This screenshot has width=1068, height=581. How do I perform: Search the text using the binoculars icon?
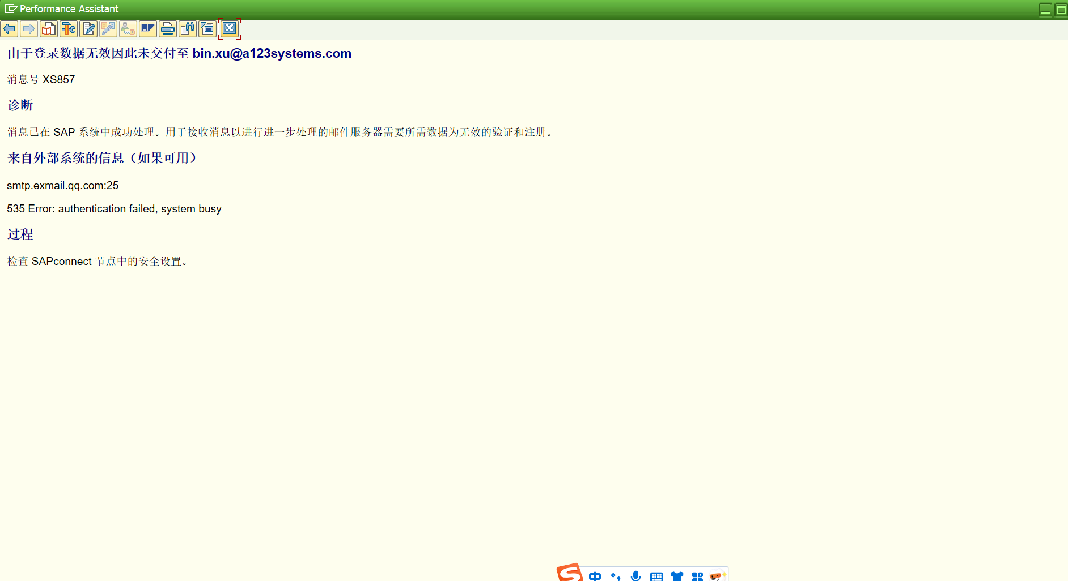pyautogui.click(x=188, y=28)
